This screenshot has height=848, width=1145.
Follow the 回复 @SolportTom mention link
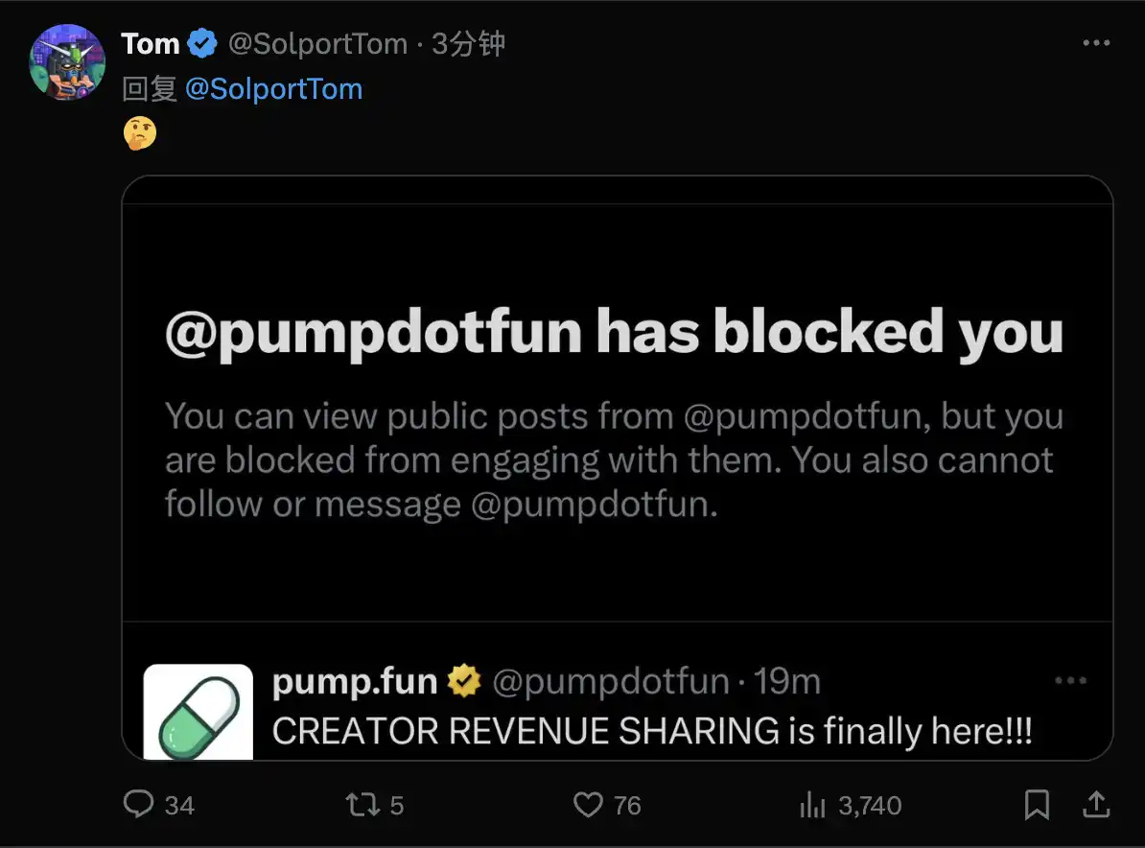tap(273, 89)
